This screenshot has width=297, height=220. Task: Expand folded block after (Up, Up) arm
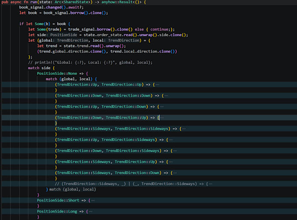coord(157,85)
